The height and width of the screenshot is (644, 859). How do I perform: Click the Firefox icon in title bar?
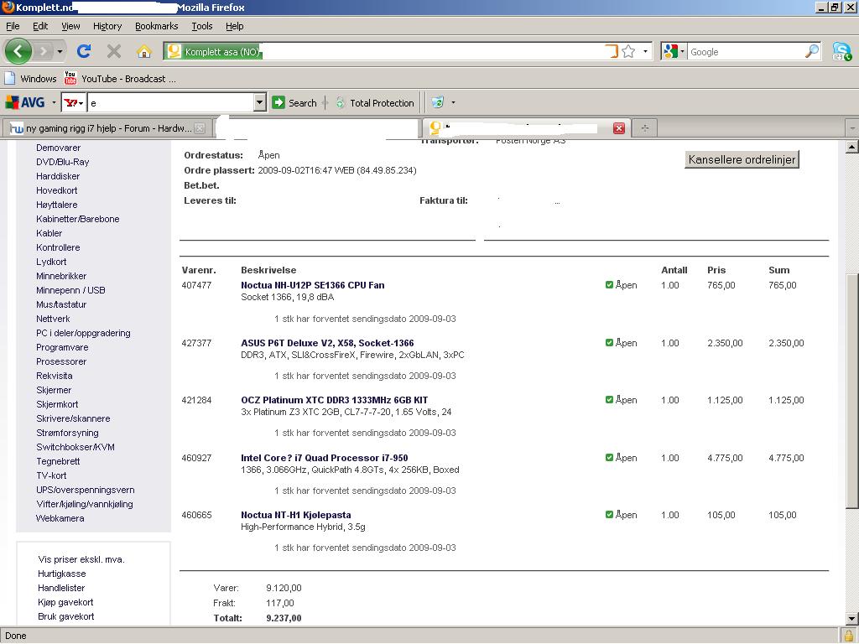(8, 7)
